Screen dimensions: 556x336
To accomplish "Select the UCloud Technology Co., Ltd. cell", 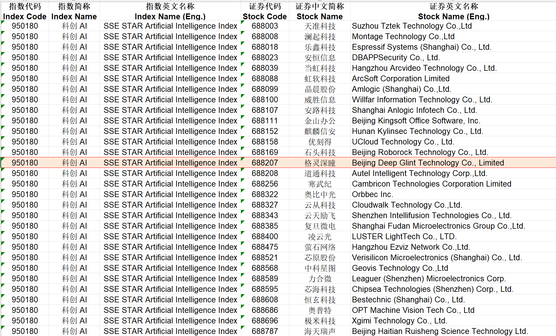I will pyautogui.click(x=403, y=142).
